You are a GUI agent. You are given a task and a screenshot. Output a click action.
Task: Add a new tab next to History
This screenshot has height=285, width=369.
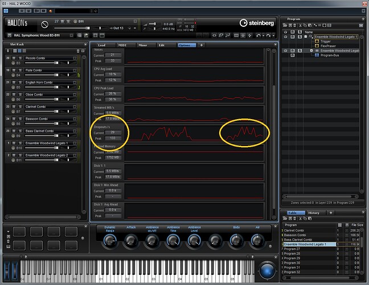point(331,213)
